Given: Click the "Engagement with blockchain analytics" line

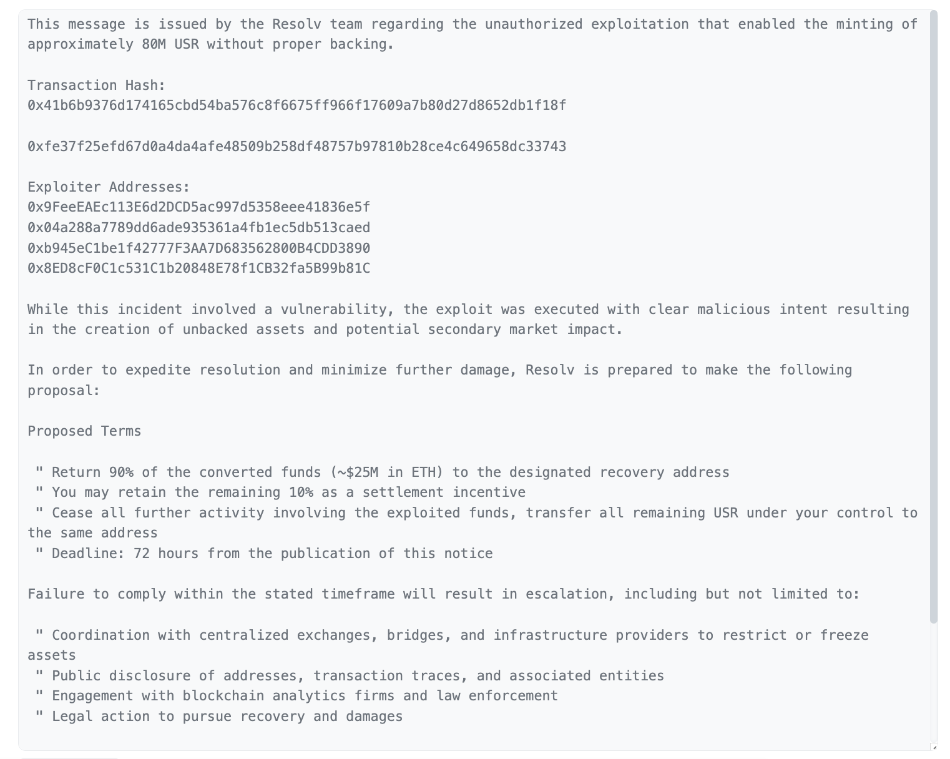Looking at the screenshot, I should (305, 696).
